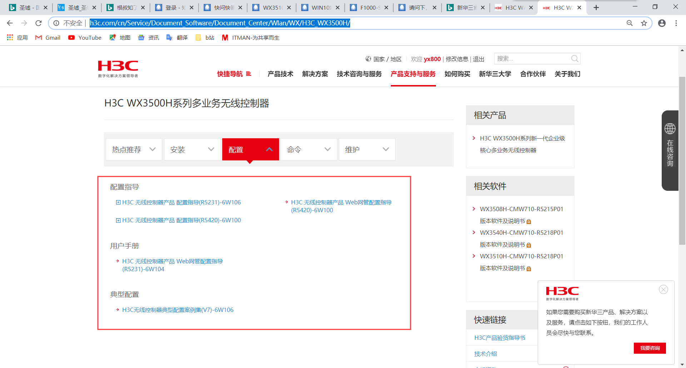The width and height of the screenshot is (686, 368).
Task: Bookmark this page with the star icon
Action: tap(644, 23)
